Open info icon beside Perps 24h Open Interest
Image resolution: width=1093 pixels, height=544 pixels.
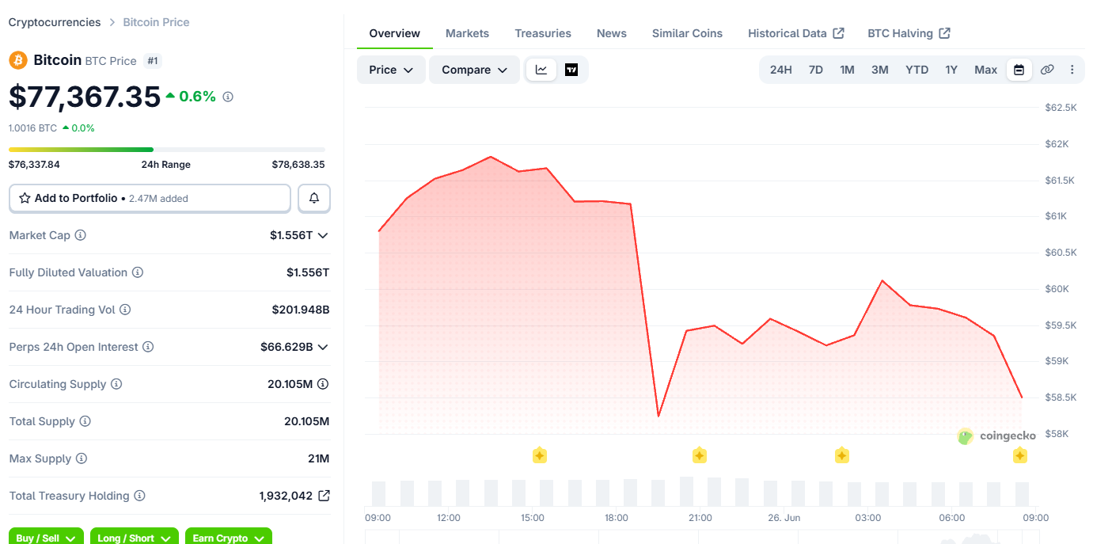pyautogui.click(x=148, y=347)
